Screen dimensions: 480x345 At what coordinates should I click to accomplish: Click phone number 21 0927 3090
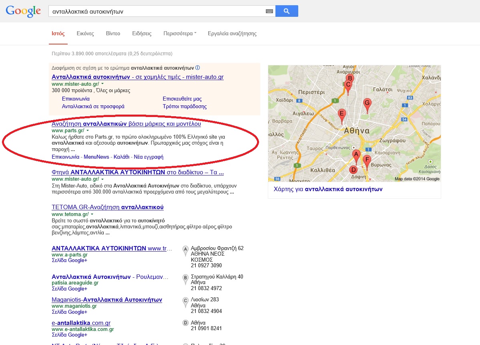tap(206, 265)
